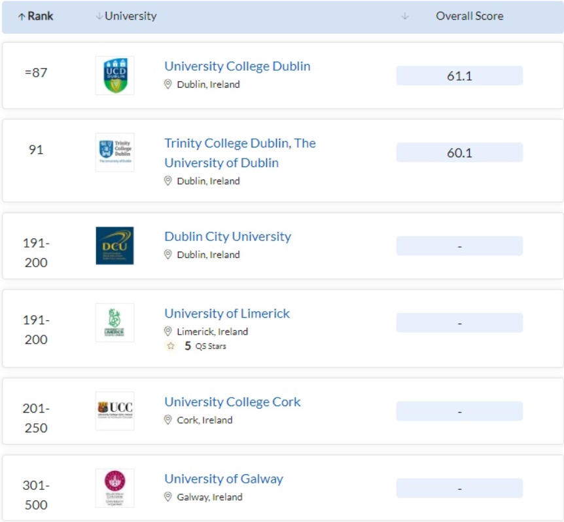
Task: Click the University College Dublin logo
Action: pos(115,75)
